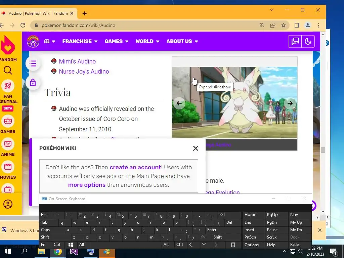Viewport: 344px width, 258px height.
Task: Click the Mega Evolution link
Action: (x=222, y=192)
